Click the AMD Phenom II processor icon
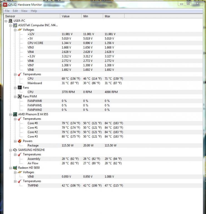 click(15, 114)
